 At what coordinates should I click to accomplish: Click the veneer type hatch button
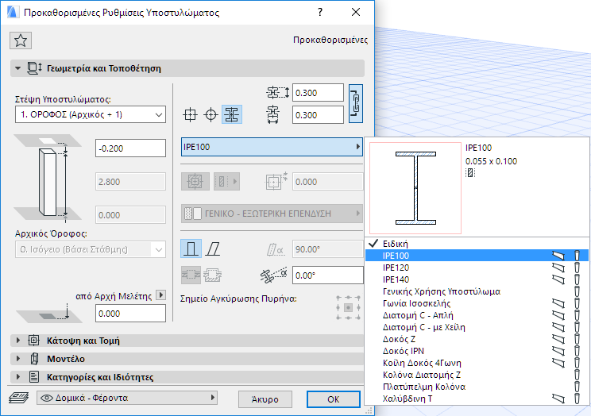[226, 182]
